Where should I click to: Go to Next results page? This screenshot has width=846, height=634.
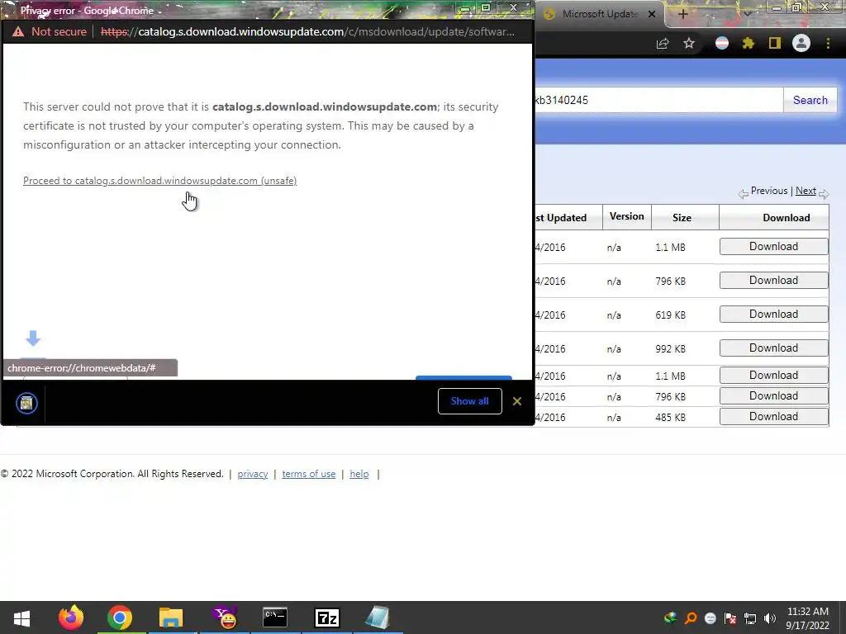click(x=806, y=191)
